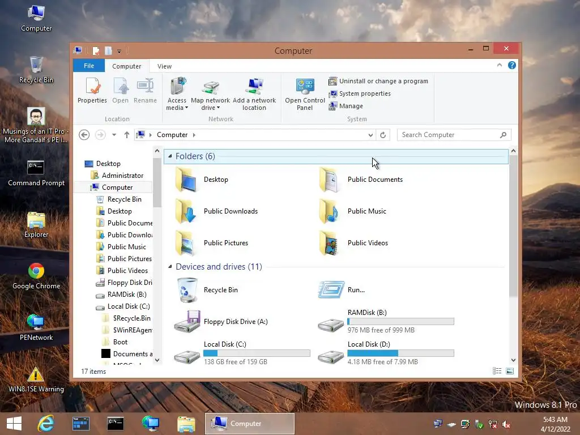Collapse the ribbon with the chevron
The image size is (580, 435).
click(500, 65)
